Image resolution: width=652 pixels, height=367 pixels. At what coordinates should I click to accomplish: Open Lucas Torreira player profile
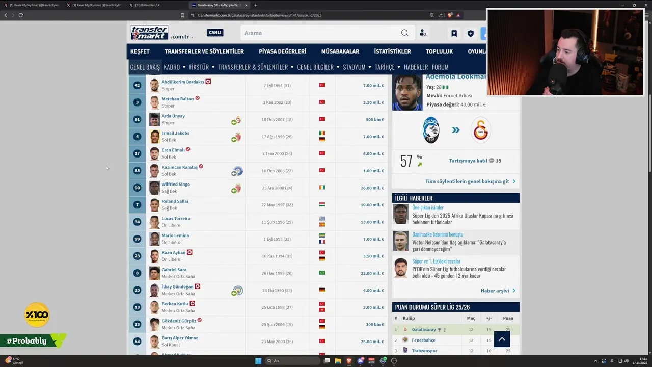[x=176, y=218]
